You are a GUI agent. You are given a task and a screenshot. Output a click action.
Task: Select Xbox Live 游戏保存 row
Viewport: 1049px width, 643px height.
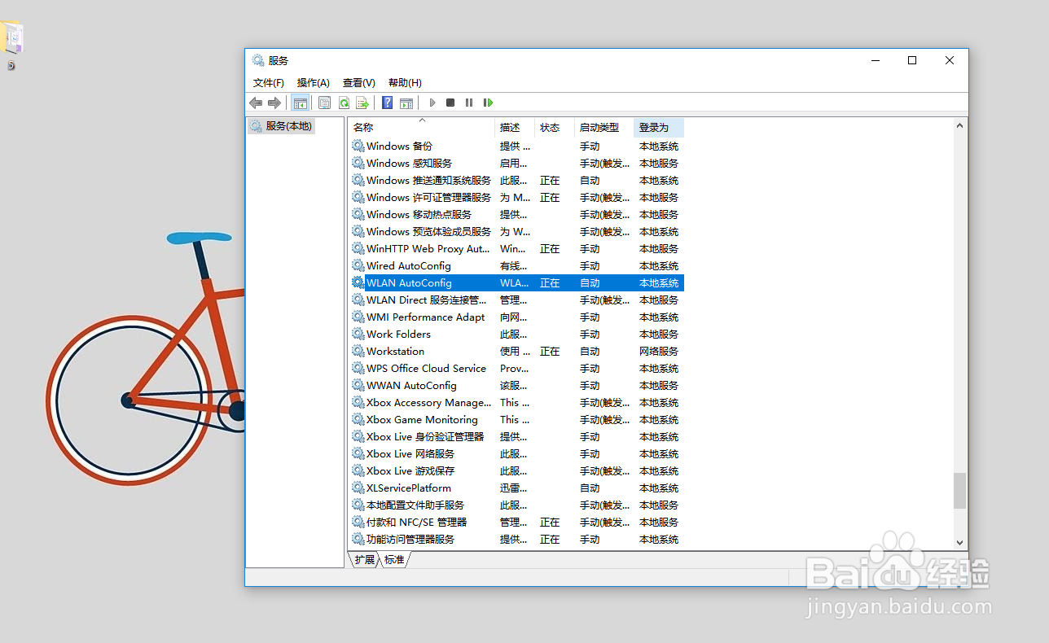tap(516, 470)
